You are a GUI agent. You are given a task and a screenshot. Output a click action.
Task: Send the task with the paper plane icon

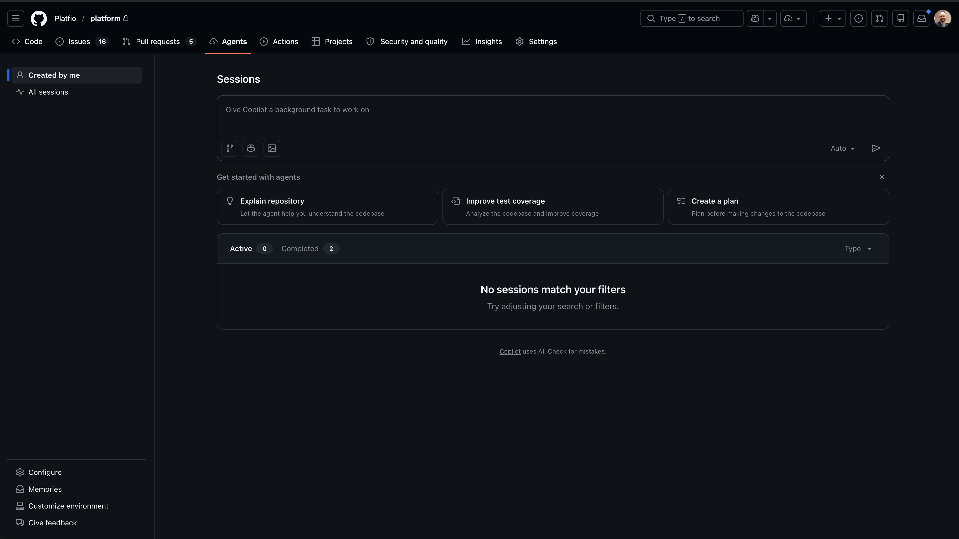coord(876,148)
